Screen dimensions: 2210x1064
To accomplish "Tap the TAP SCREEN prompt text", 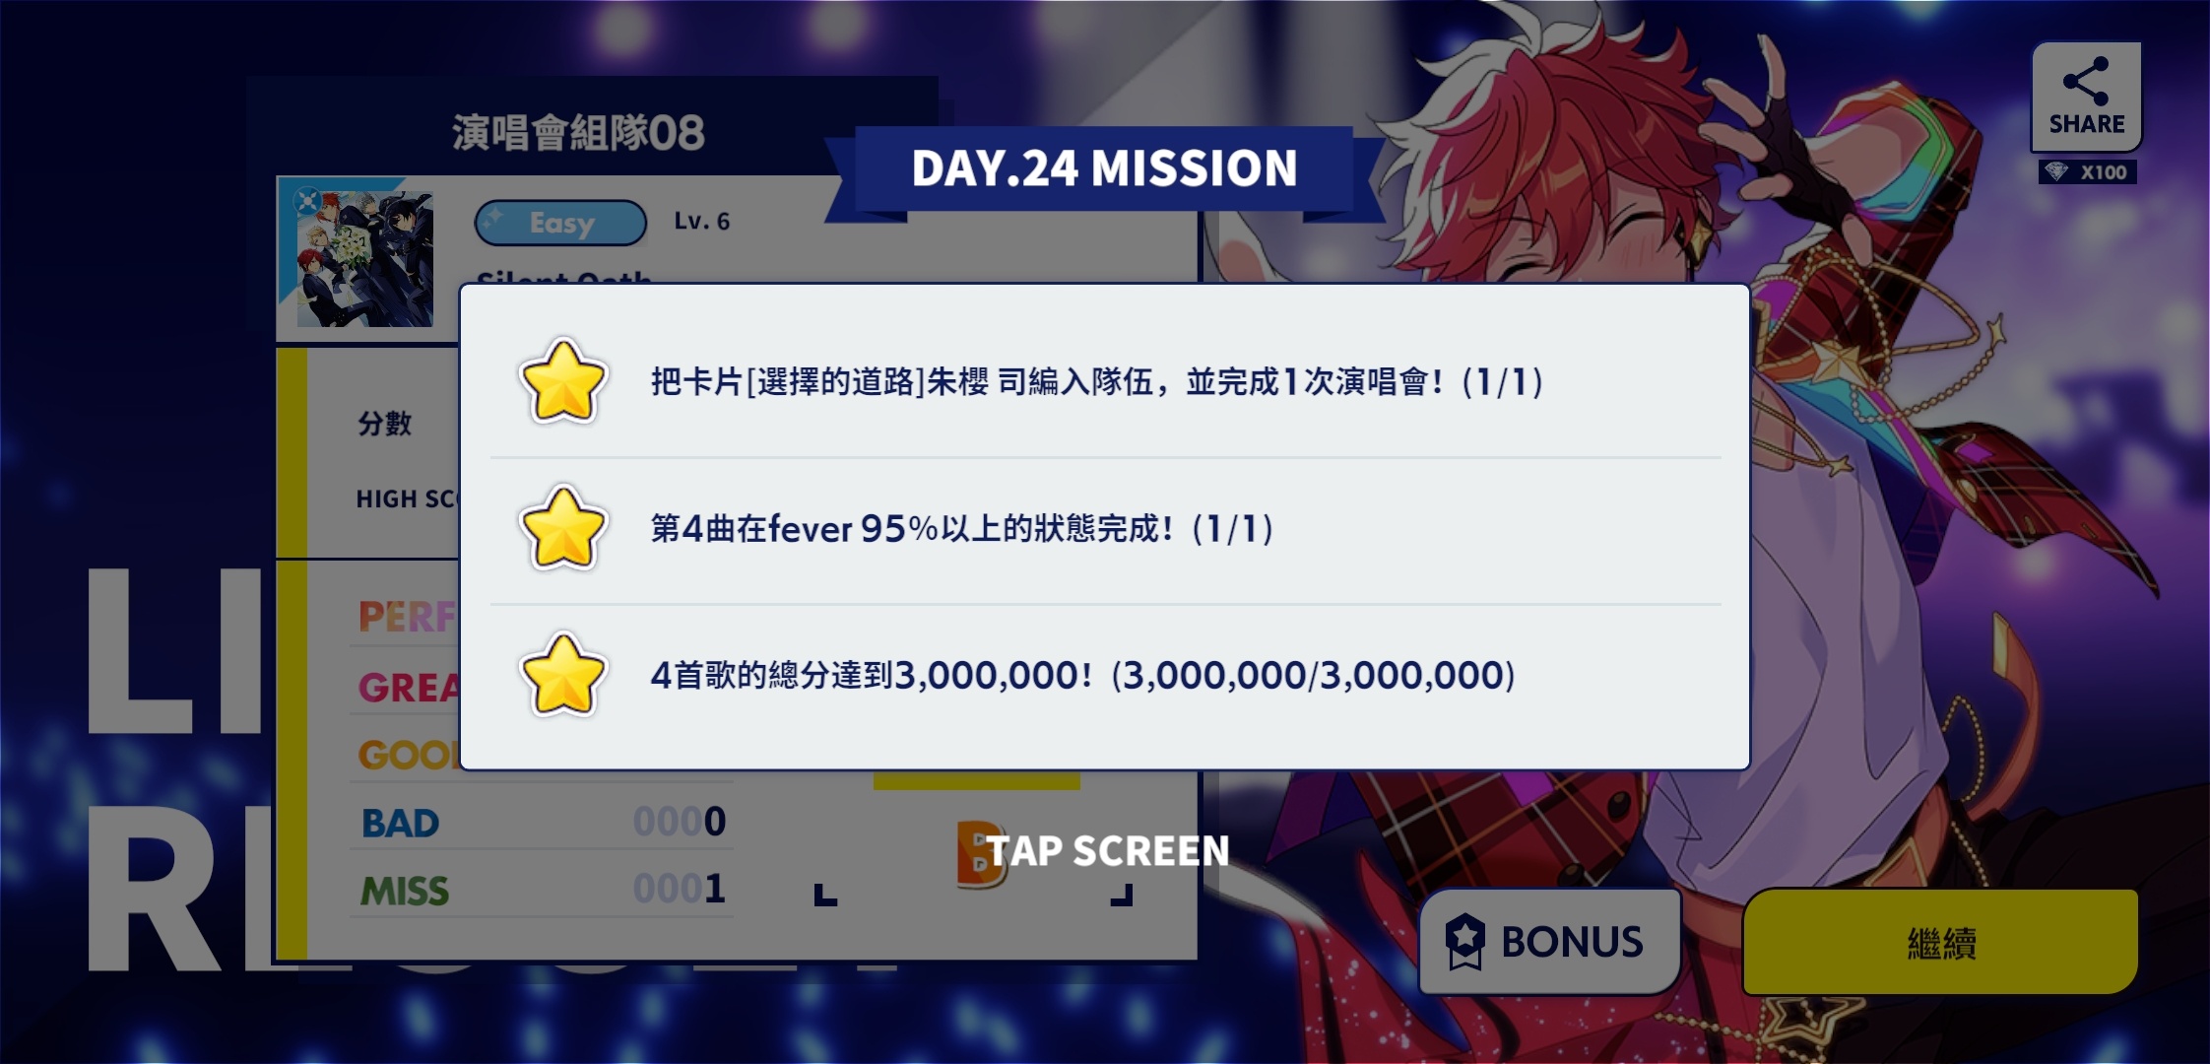I will click(x=1108, y=851).
